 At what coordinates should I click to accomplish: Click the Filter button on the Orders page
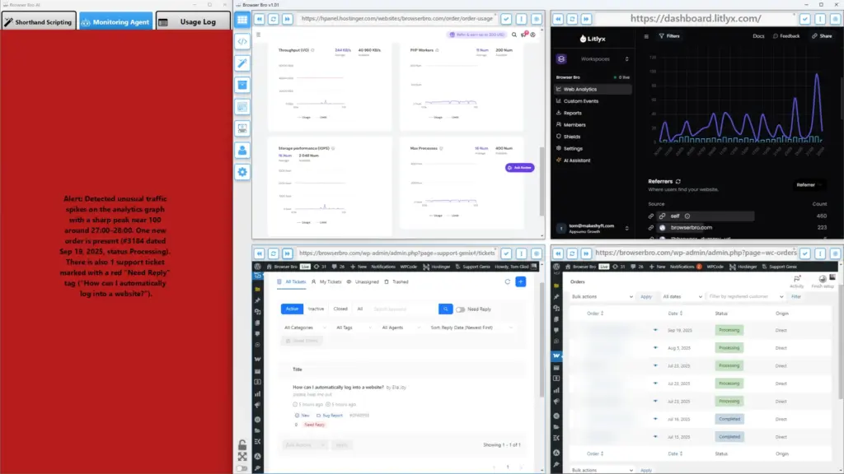point(796,296)
